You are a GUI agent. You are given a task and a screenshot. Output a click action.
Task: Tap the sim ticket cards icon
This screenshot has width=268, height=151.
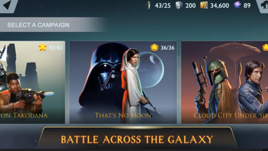[x=179, y=5]
